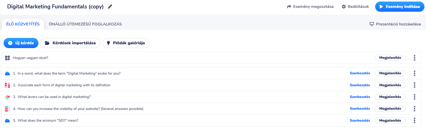
Task: Click Megjelenítés for question 4
Action: [x=390, y=109]
